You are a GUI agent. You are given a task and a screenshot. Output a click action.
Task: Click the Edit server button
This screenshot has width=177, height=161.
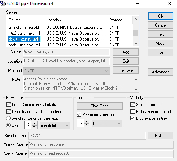[x=126, y=61]
